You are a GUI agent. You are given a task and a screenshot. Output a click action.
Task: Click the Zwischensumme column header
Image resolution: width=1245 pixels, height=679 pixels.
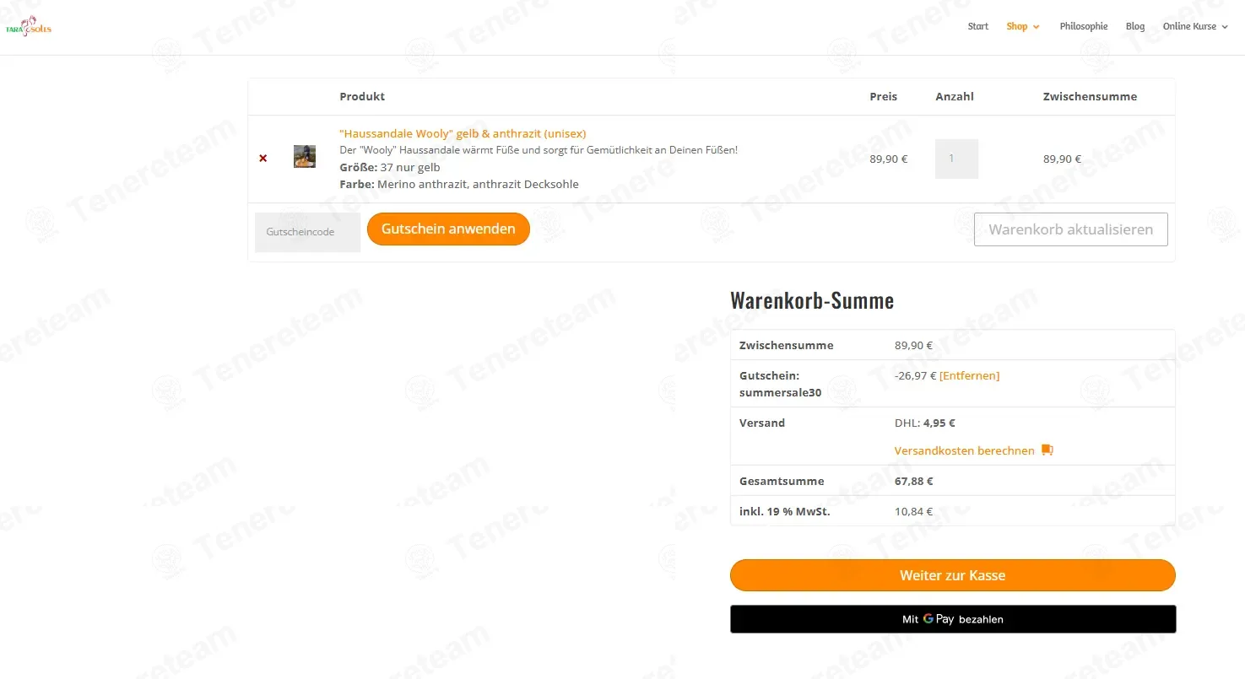click(x=1090, y=96)
